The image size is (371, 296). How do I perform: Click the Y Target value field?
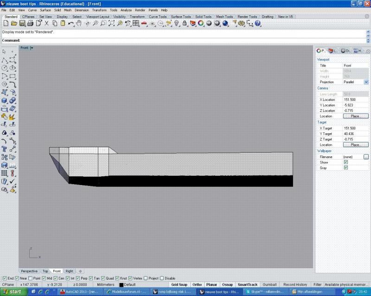click(355, 134)
